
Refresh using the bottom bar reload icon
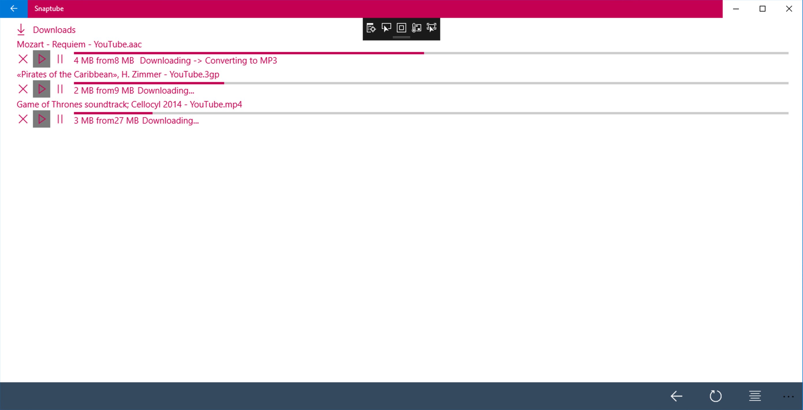(x=715, y=396)
